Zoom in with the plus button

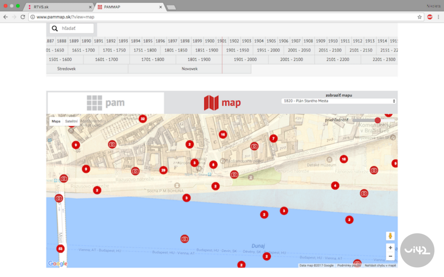pyautogui.click(x=390, y=248)
